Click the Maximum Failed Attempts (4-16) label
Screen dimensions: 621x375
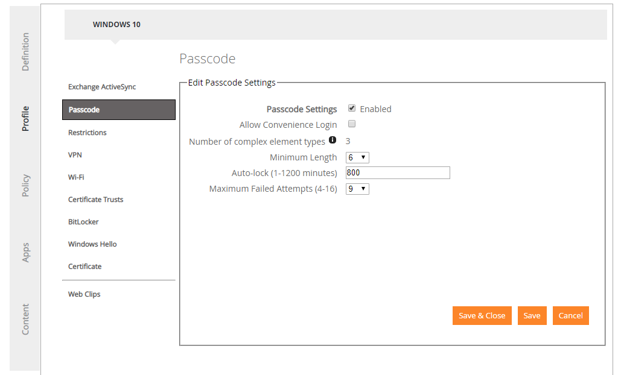click(273, 189)
